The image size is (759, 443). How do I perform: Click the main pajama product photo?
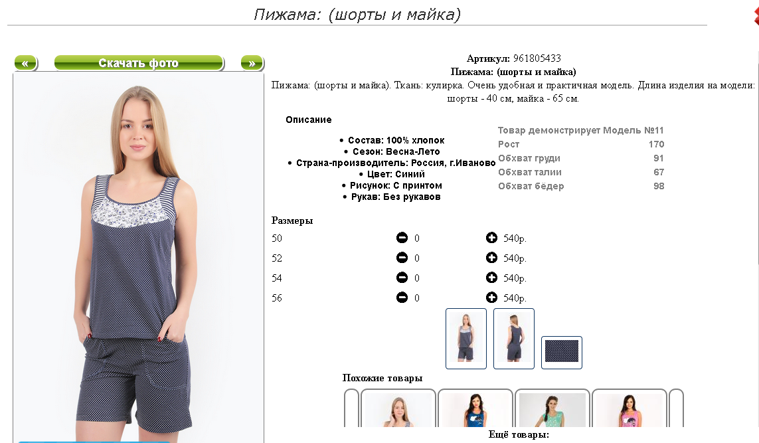pyautogui.click(x=138, y=258)
